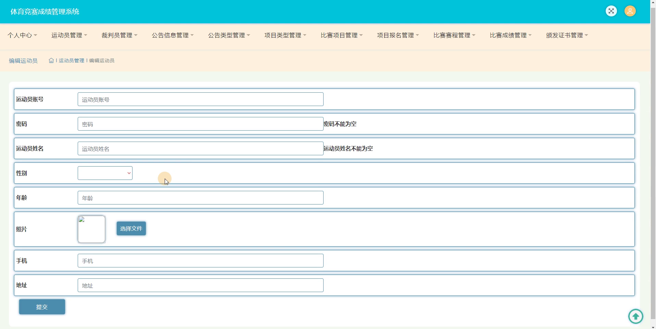Click the 运动员姓名不能为空 validation message
The width and height of the screenshot is (656, 329).
pos(348,148)
